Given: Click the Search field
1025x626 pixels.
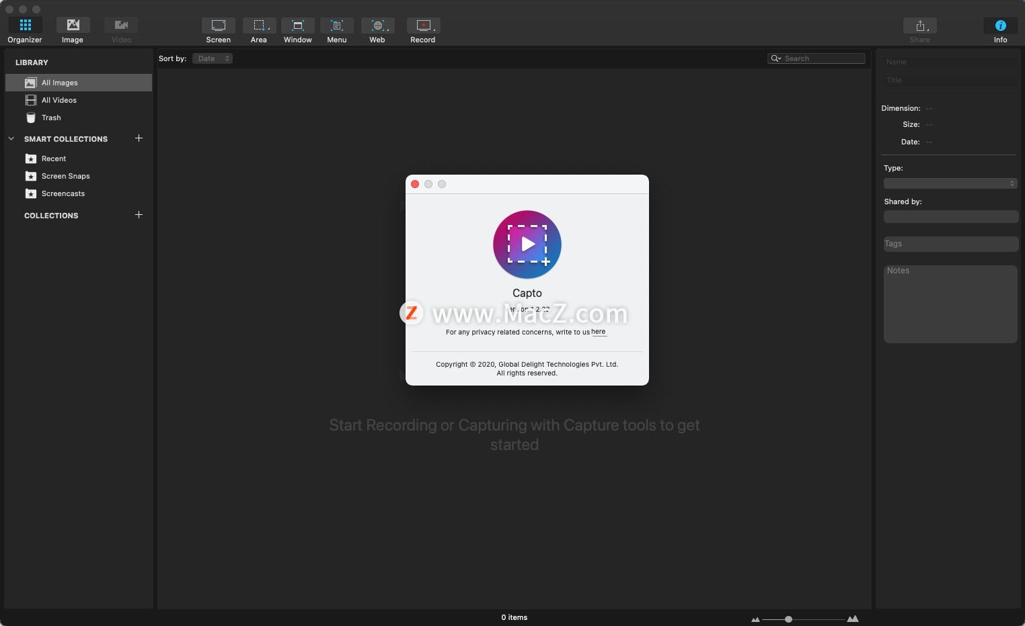Looking at the screenshot, I should pyautogui.click(x=817, y=58).
